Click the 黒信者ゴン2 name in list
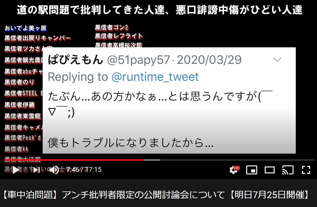The width and height of the screenshot is (317, 207). tap(112, 27)
